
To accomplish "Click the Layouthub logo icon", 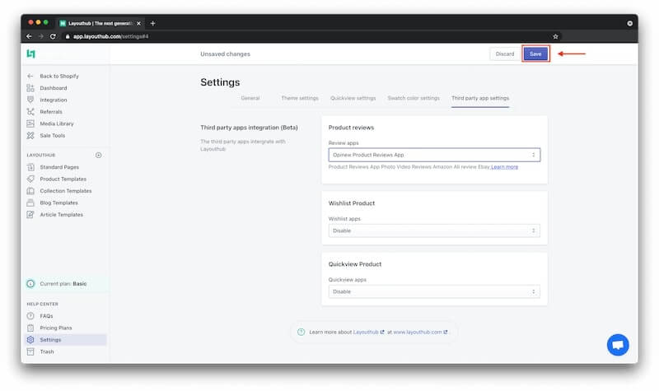I will [30, 54].
